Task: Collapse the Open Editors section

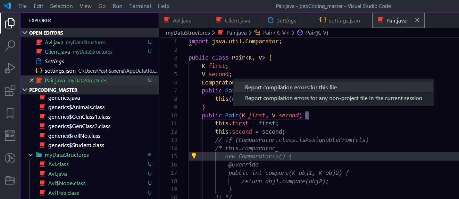Action: tap(90, 33)
